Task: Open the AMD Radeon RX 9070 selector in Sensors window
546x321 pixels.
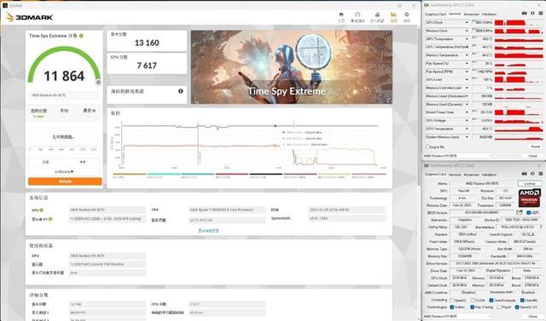Action: tap(458, 156)
